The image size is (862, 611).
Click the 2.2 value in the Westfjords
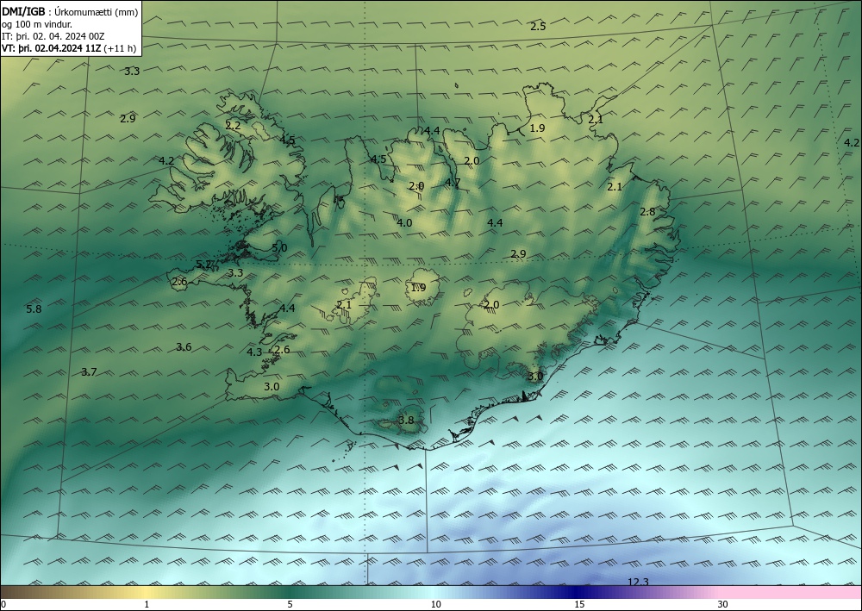point(233,126)
